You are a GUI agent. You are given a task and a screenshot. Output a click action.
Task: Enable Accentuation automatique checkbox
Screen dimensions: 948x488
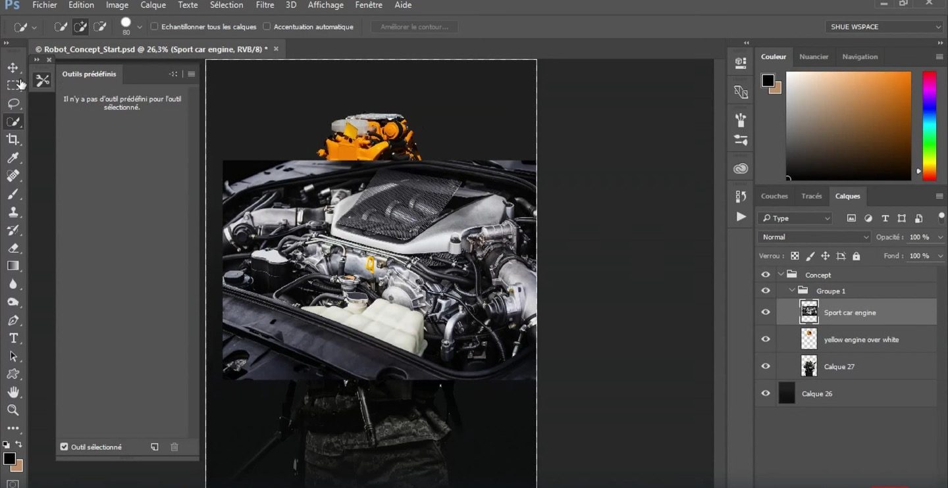[267, 27]
